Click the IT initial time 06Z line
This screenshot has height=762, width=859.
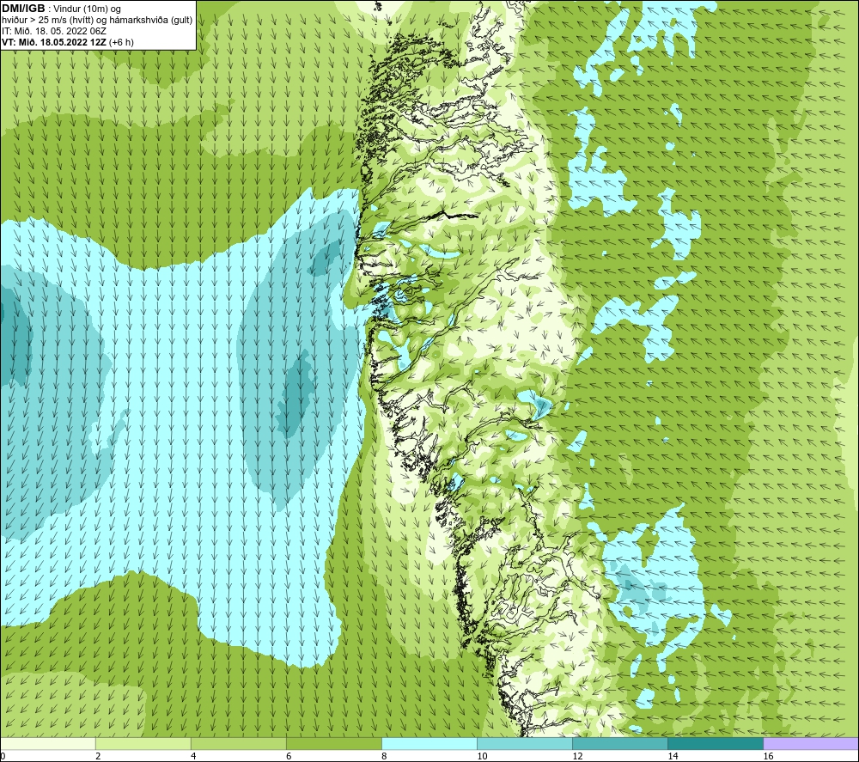(x=54, y=31)
